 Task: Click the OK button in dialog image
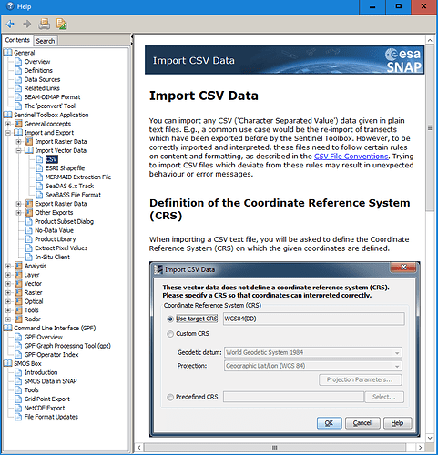coord(330,423)
